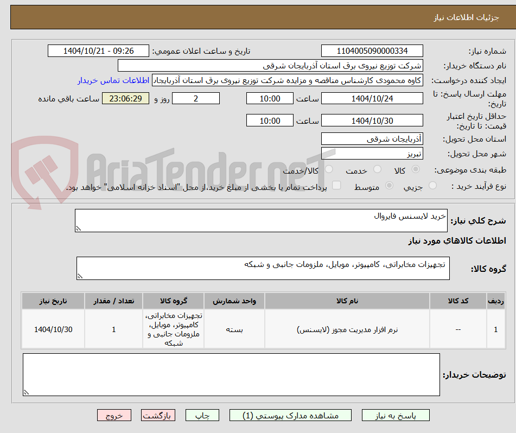Click the price validity time 10:00 field

pos(270,121)
